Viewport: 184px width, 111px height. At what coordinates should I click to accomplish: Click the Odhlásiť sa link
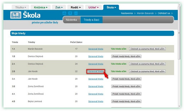164,13
